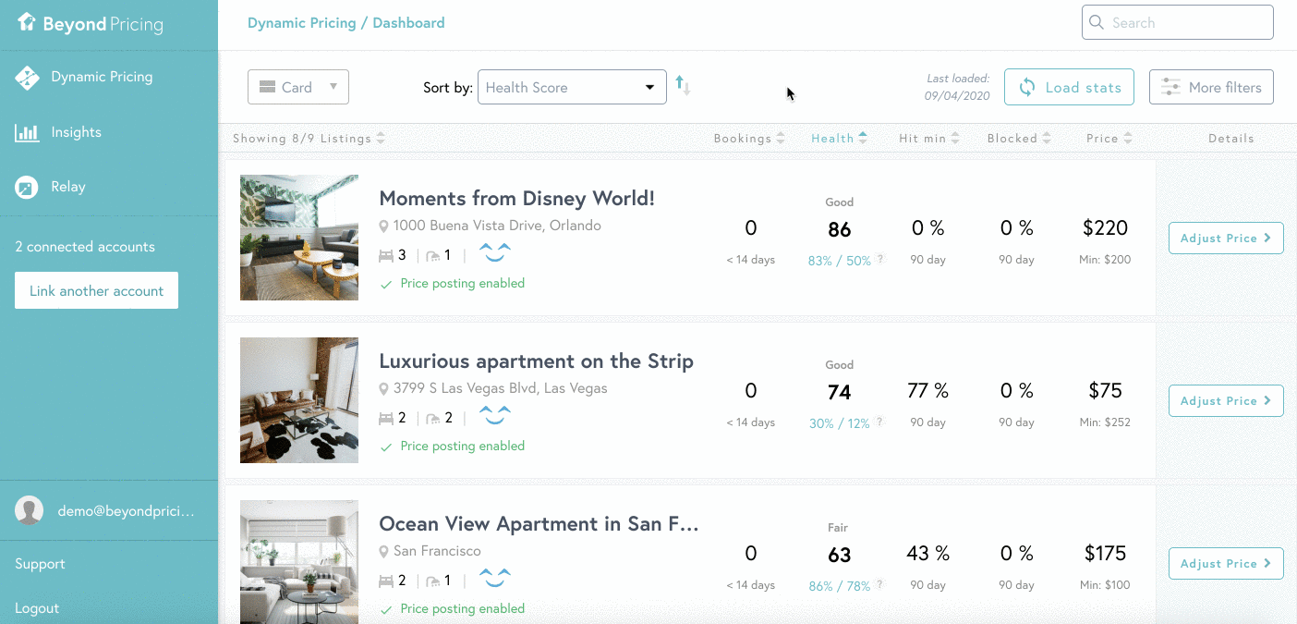The height and width of the screenshot is (624, 1297).
Task: Click Luxurious apartment on the Strip title
Action: (536, 361)
